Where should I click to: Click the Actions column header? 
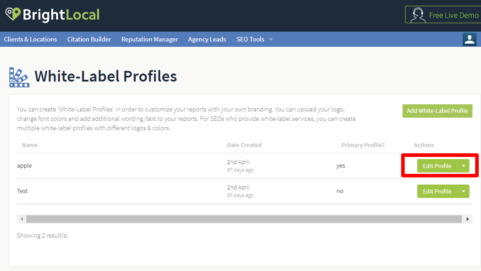pos(424,145)
